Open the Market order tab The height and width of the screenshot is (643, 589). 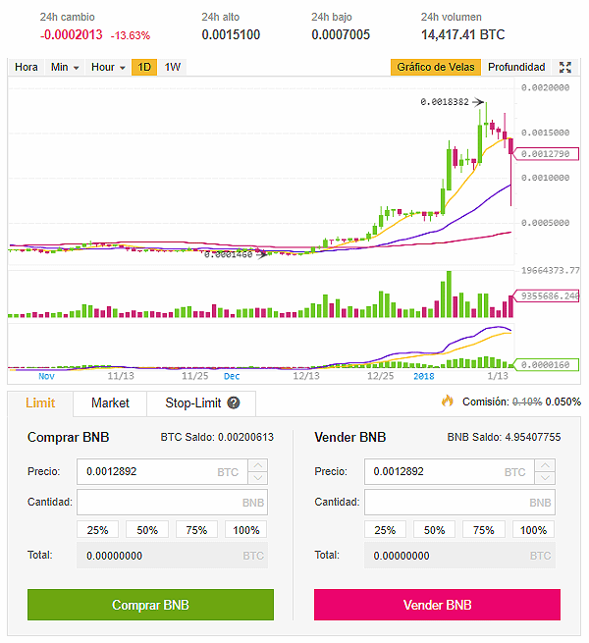coord(110,403)
